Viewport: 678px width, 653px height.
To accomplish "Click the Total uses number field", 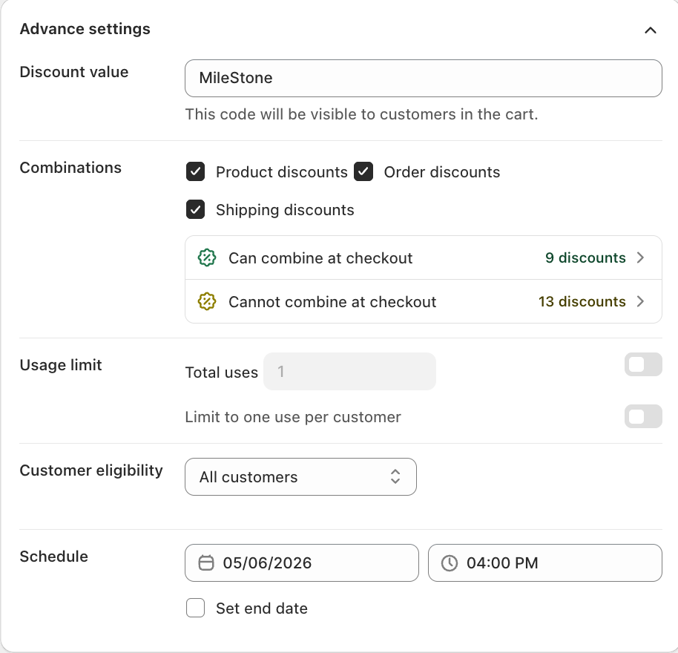I will (x=349, y=372).
